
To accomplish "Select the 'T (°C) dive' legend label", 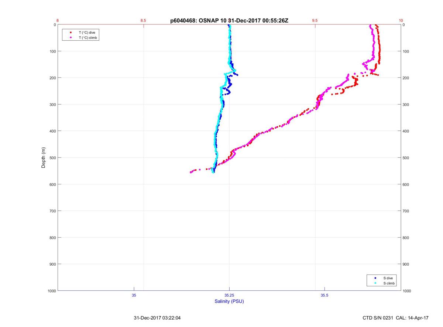I will (x=87, y=33).
